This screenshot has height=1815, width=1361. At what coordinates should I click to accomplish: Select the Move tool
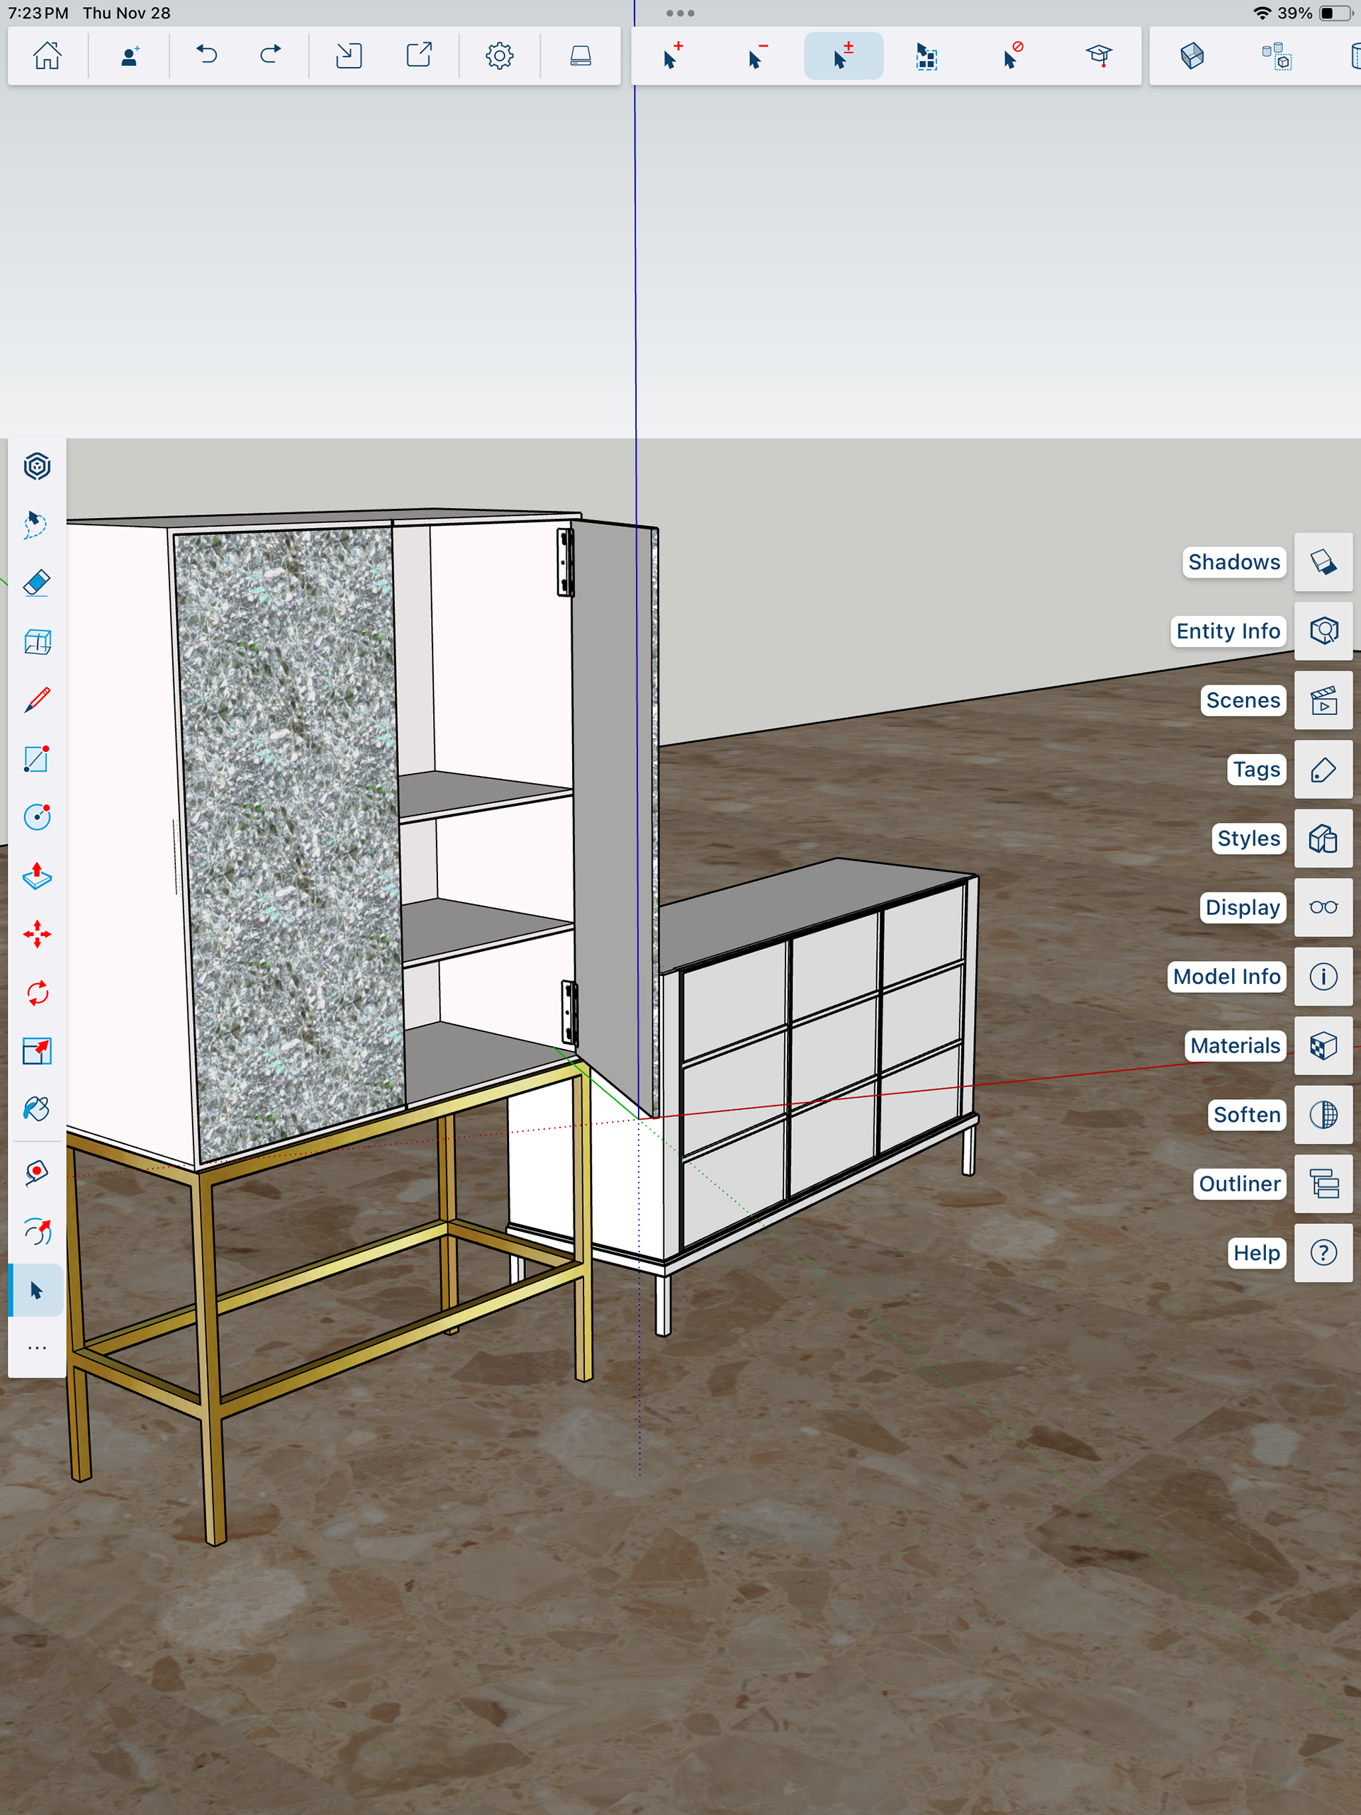37,935
